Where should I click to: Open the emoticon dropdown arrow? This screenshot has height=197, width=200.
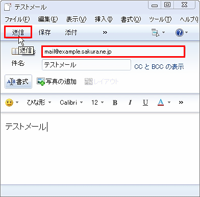(17, 103)
